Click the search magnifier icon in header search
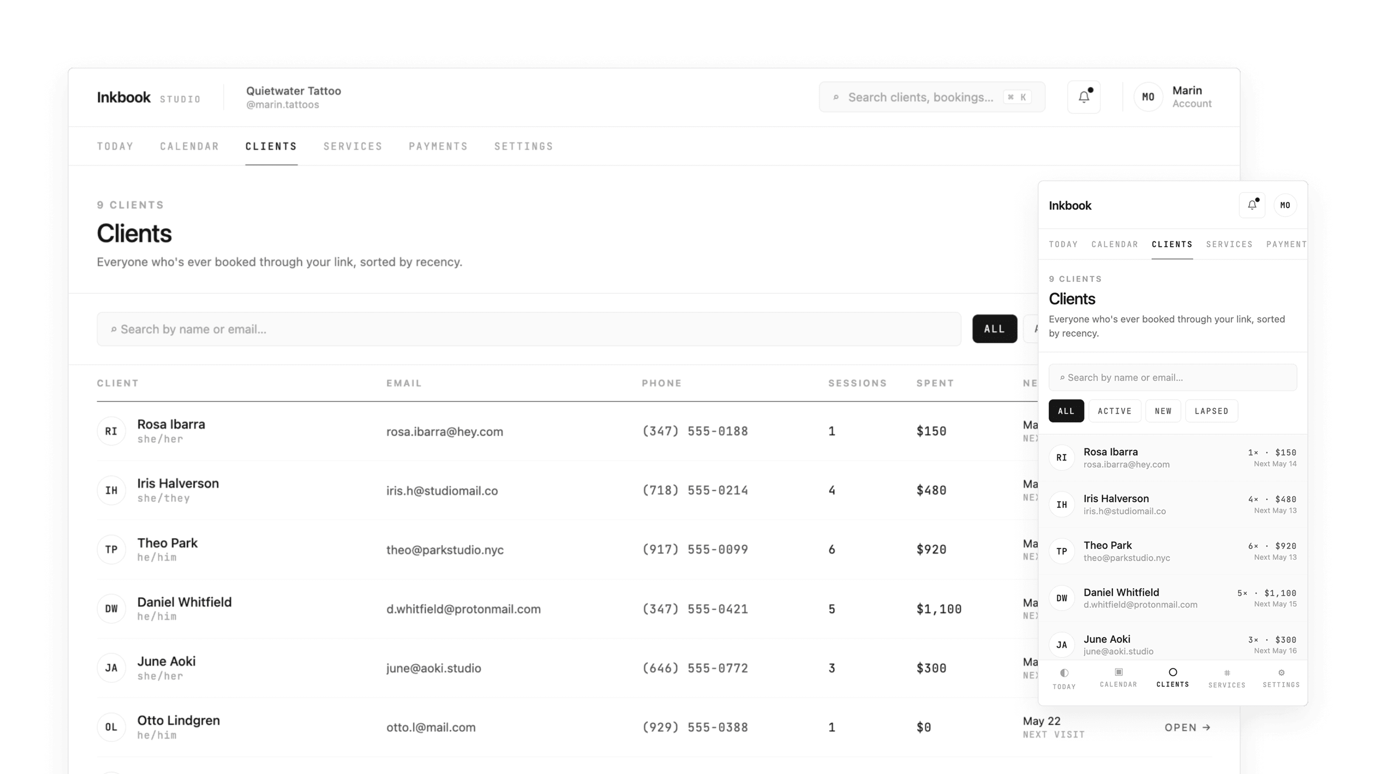The width and height of the screenshot is (1376, 774). [836, 97]
